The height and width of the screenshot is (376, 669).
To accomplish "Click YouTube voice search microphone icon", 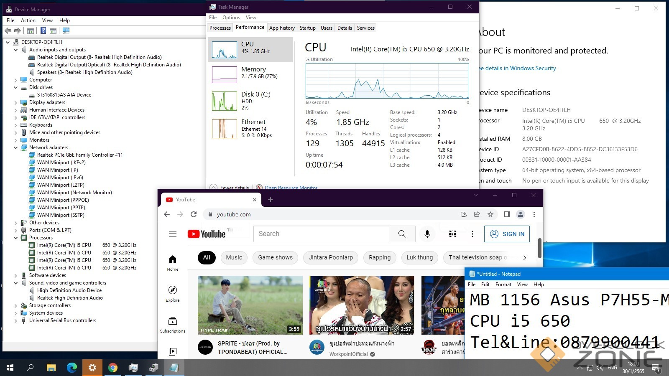I will tap(427, 234).
